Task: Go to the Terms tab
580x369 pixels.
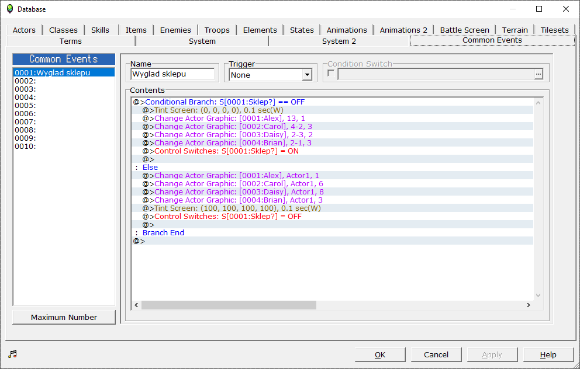Action: coord(71,41)
